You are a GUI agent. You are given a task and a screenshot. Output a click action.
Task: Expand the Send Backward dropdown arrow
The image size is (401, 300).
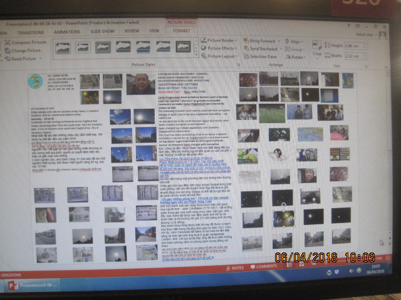[281, 49]
